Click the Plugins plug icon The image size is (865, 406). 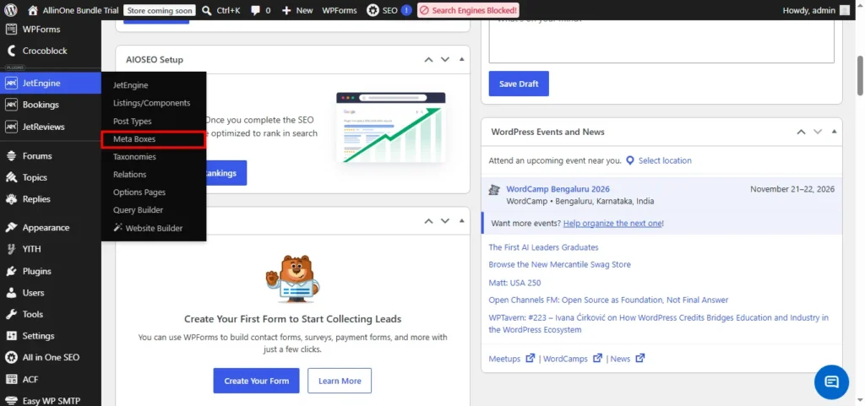pos(11,271)
